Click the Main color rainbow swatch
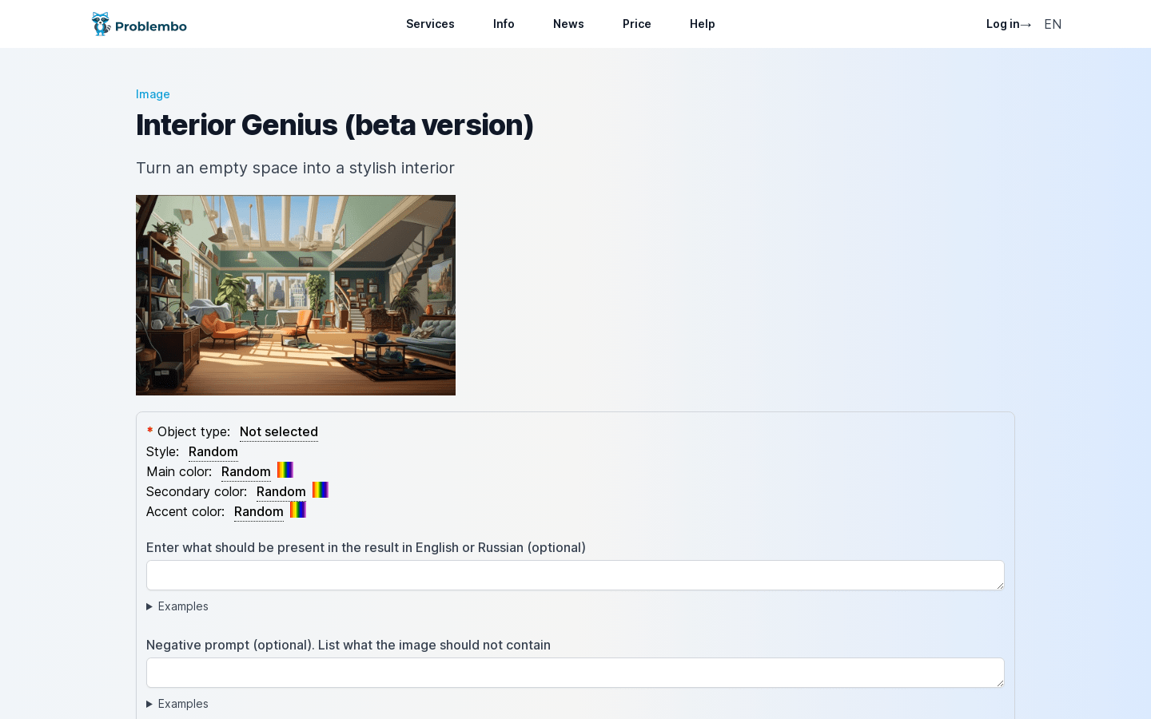This screenshot has width=1151, height=719. coord(285,470)
